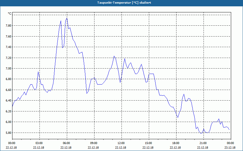Select the 7,60 y-axis value
Image resolution: width=243 pixels, height=151 pixels.
tap(9, 36)
